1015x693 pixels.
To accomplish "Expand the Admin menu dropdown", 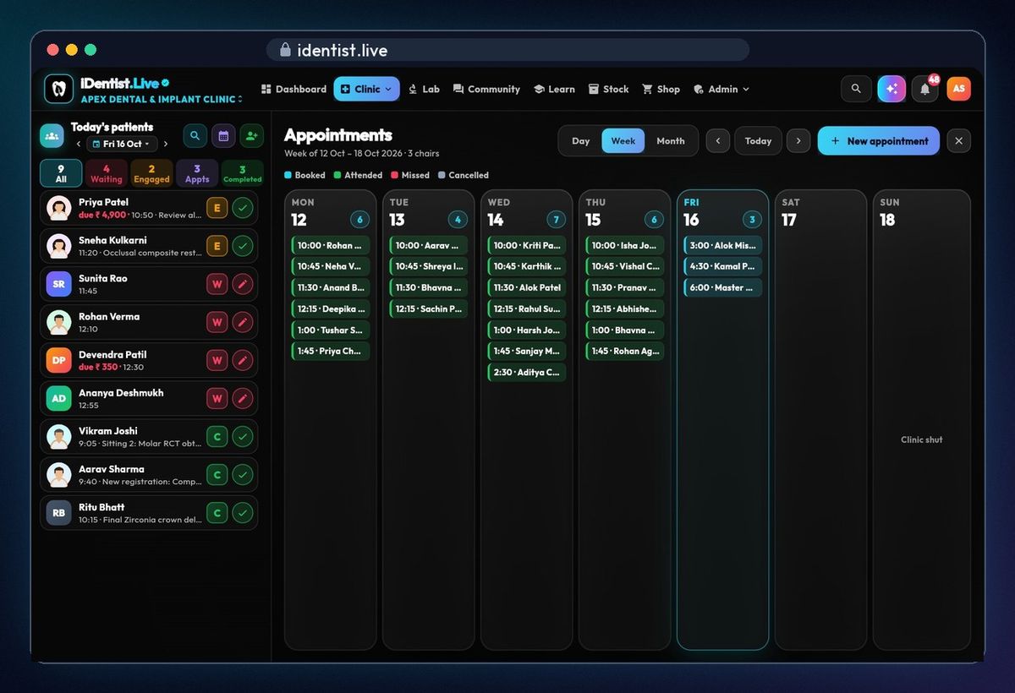I will pos(721,89).
